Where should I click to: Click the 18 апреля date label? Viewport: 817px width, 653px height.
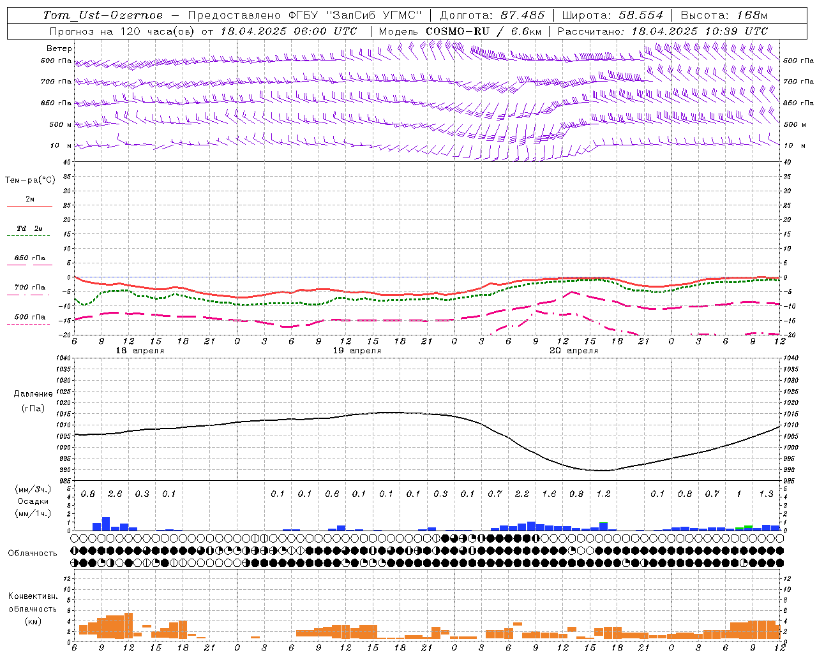(140, 351)
